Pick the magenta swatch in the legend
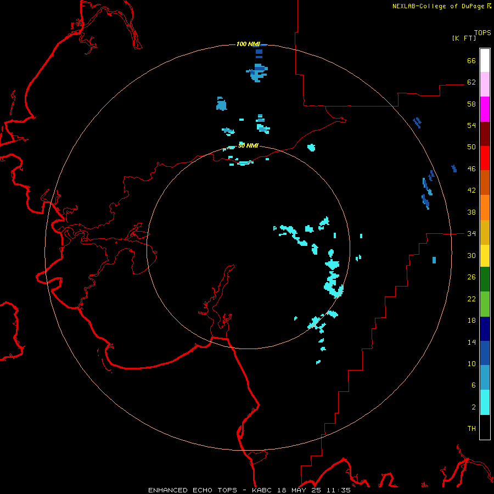 (x=485, y=109)
